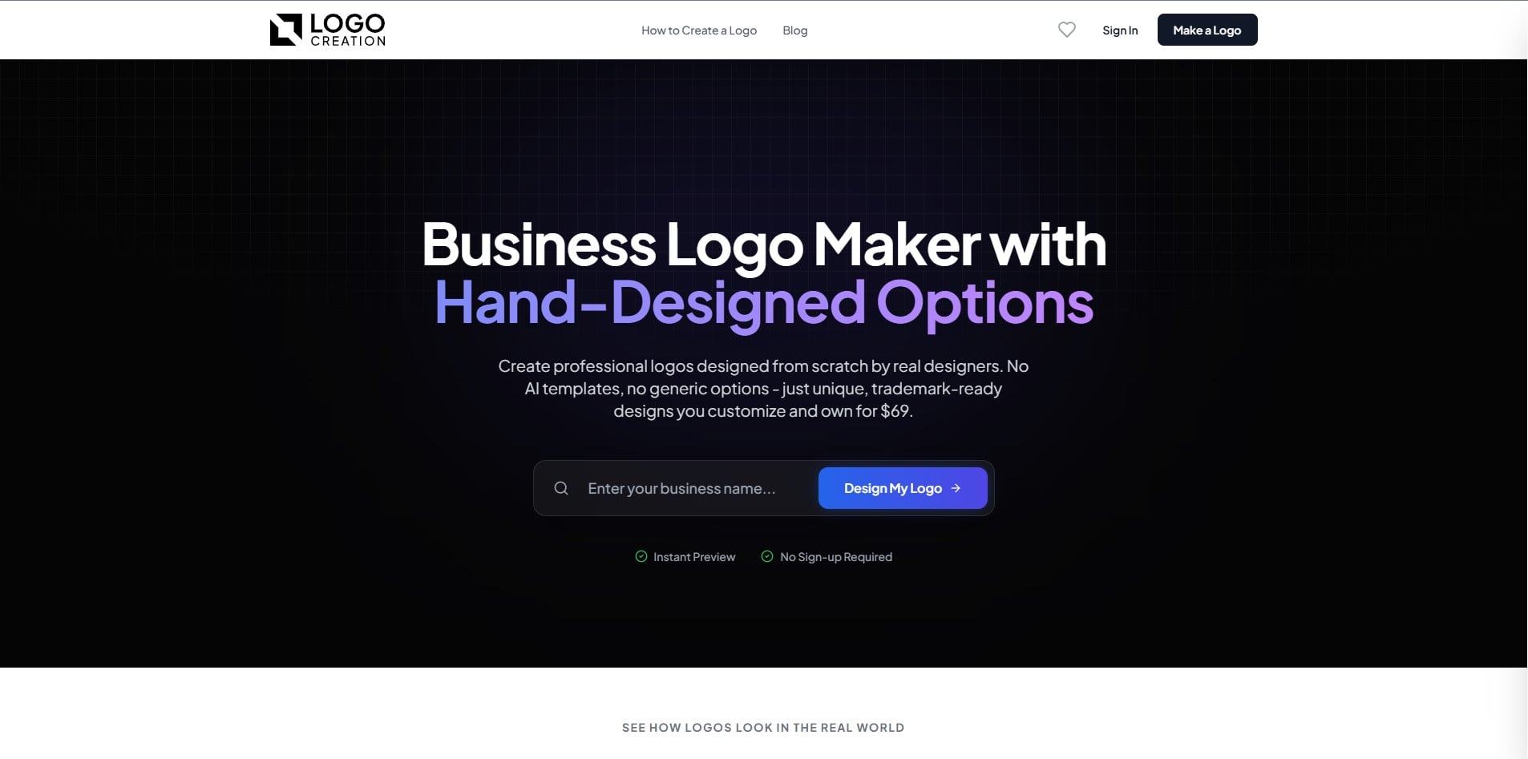Screen dimensions: 1528x759
Task: Click the Logo Creation square emblem icon
Action: [x=285, y=30]
